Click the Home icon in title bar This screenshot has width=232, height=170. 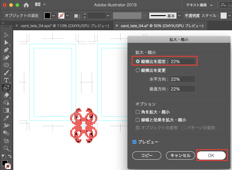[x=26, y=5]
